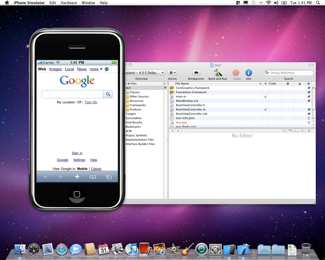Tap the Safari forward arrow in simulator
This screenshot has height=260, width=325.
(x=61, y=176)
